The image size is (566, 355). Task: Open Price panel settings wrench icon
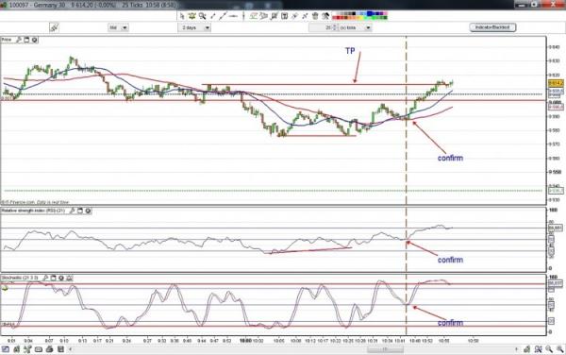tap(19, 40)
